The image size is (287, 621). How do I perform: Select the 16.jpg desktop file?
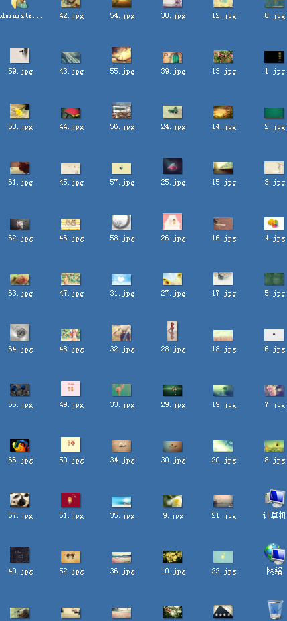coord(223,224)
